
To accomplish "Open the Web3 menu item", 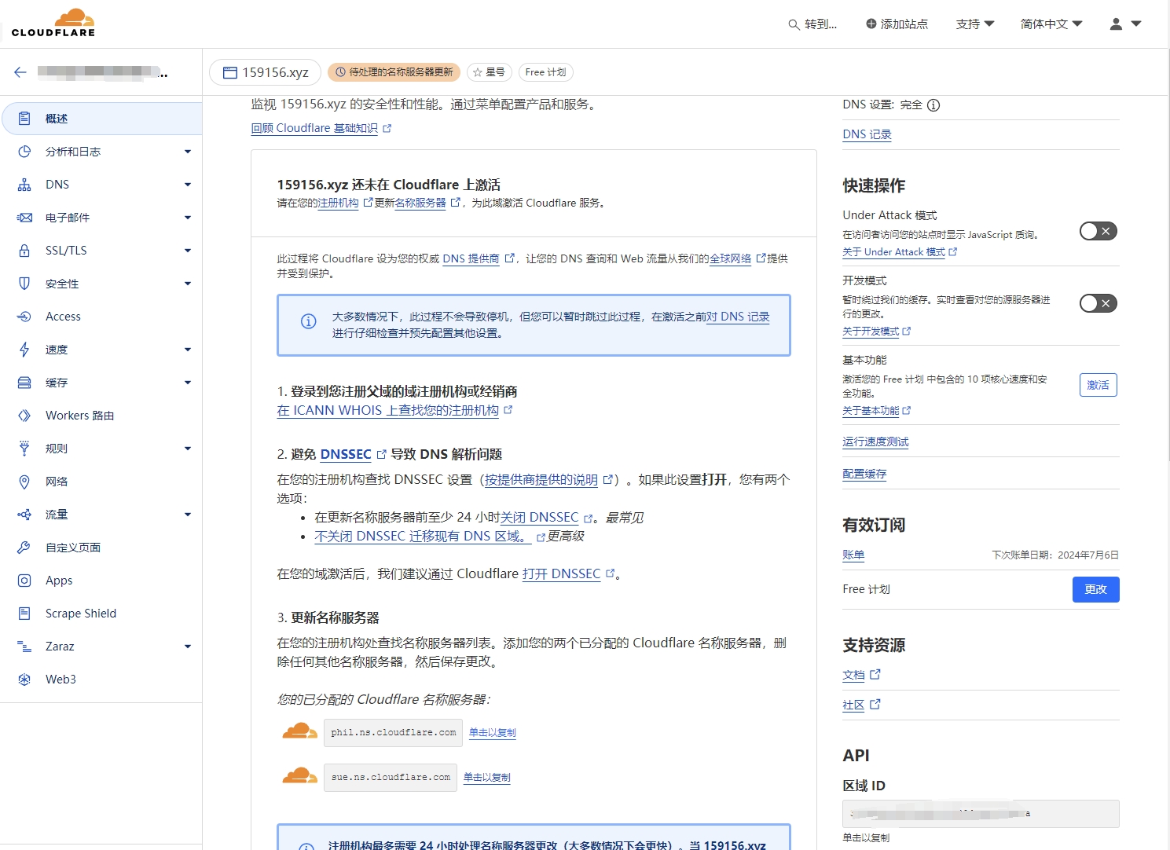I will (x=101, y=680).
